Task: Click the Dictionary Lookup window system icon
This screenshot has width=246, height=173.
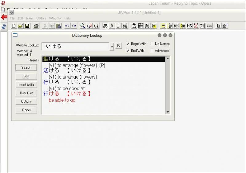Action: click(15, 35)
